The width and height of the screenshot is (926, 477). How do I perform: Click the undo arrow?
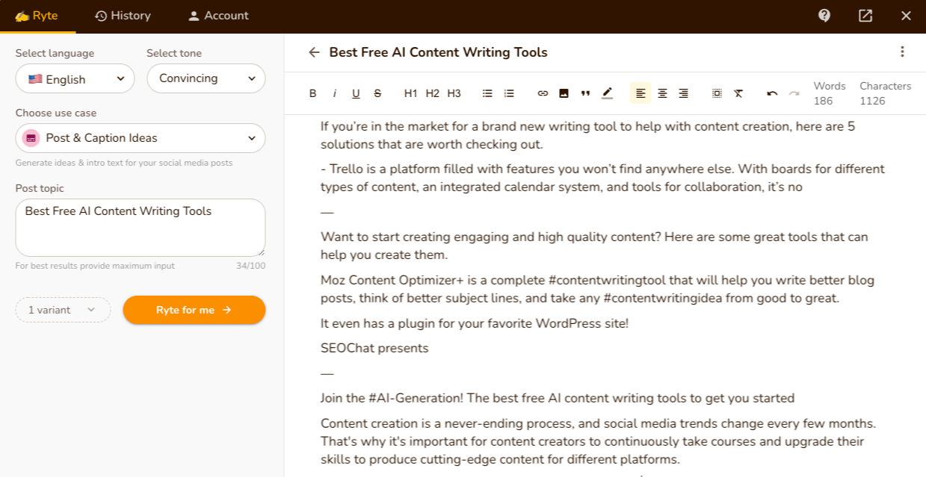[x=772, y=93]
